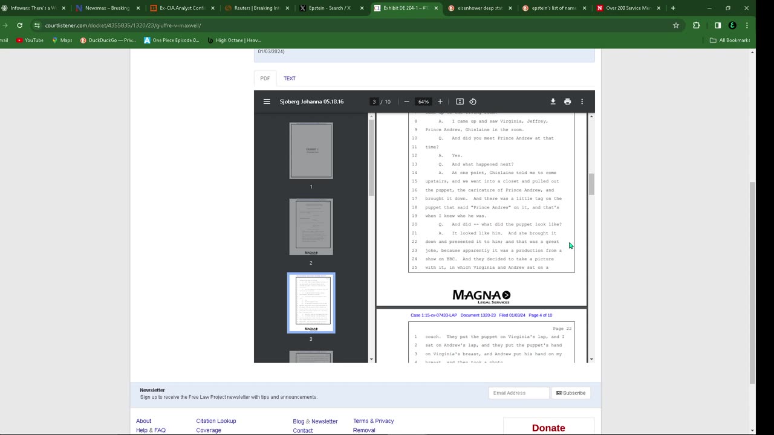
Task: Open the Terms & Privacy link
Action: (373, 421)
